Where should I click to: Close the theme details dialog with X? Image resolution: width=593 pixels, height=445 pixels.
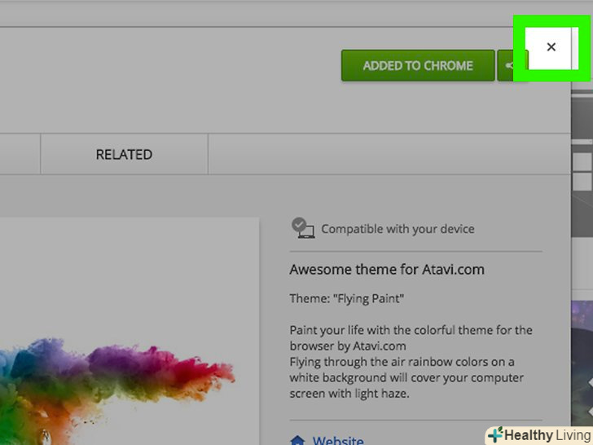(551, 47)
